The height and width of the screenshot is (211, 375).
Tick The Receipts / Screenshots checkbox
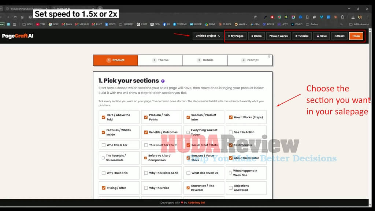click(x=103, y=158)
